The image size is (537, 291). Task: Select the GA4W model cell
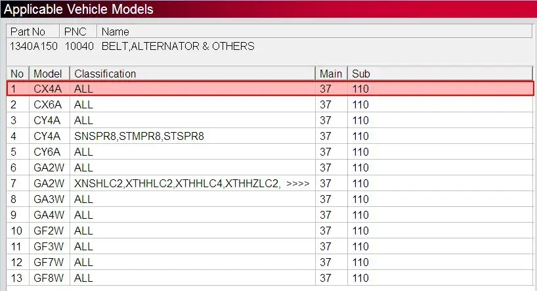[x=49, y=215]
